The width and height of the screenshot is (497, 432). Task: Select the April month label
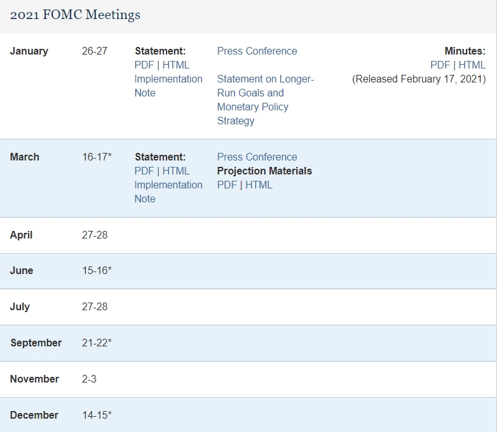(21, 235)
